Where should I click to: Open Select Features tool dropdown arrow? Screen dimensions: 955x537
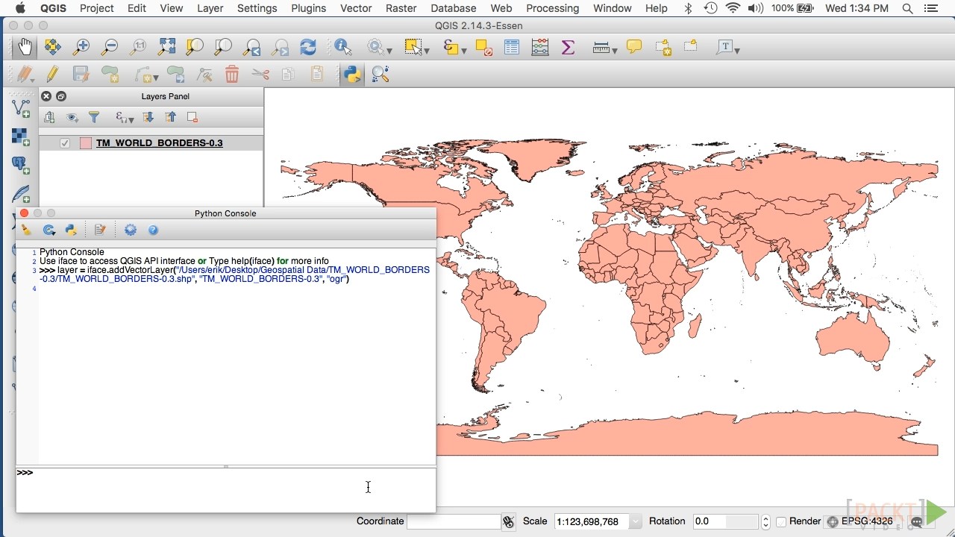pyautogui.click(x=427, y=50)
